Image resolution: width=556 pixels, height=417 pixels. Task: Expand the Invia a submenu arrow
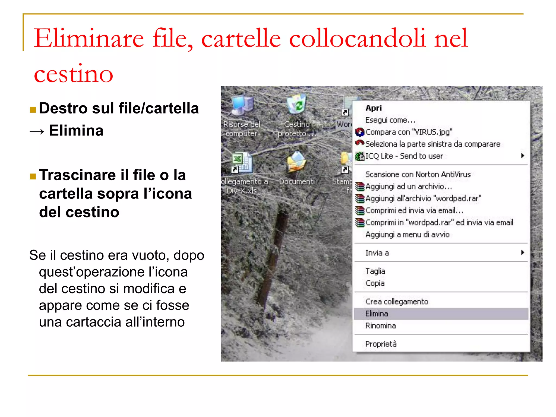523,252
